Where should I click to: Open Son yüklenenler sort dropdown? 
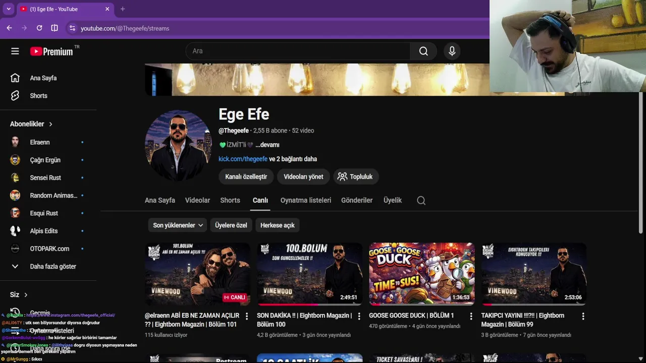pos(178,225)
